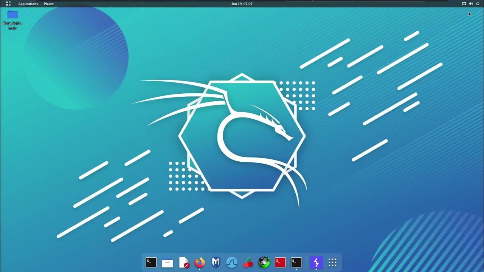
Task: Open the Places menu
Action: [48, 4]
